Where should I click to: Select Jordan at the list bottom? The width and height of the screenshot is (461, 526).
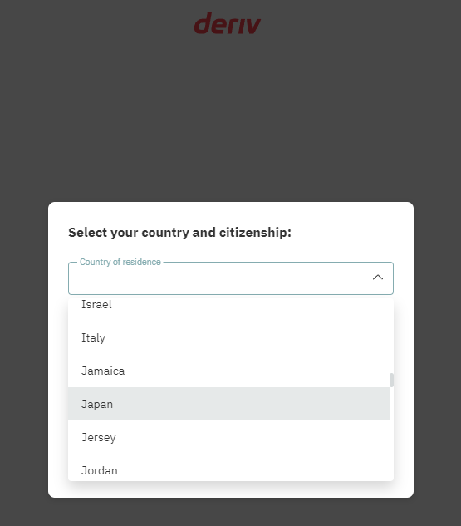click(228, 469)
